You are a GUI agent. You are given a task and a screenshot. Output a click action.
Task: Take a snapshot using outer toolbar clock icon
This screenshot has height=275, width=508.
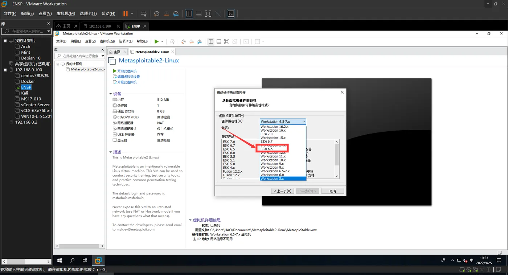[x=157, y=14]
